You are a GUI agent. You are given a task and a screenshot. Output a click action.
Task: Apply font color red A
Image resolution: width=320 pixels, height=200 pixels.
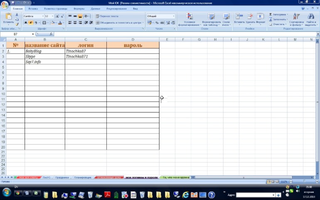pyautogui.click(x=60, y=23)
